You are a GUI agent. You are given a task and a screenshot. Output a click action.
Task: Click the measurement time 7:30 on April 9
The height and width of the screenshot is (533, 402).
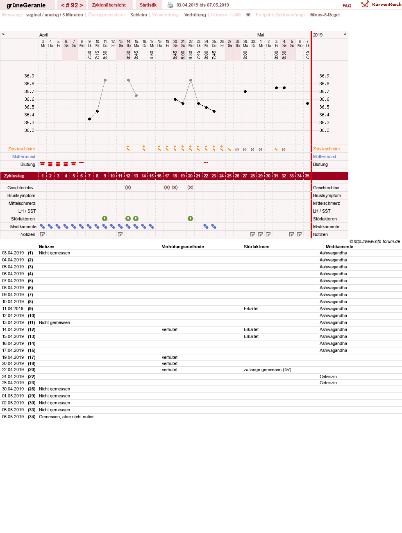tap(89, 55)
